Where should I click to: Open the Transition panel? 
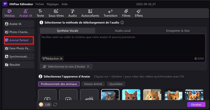[111, 13]
